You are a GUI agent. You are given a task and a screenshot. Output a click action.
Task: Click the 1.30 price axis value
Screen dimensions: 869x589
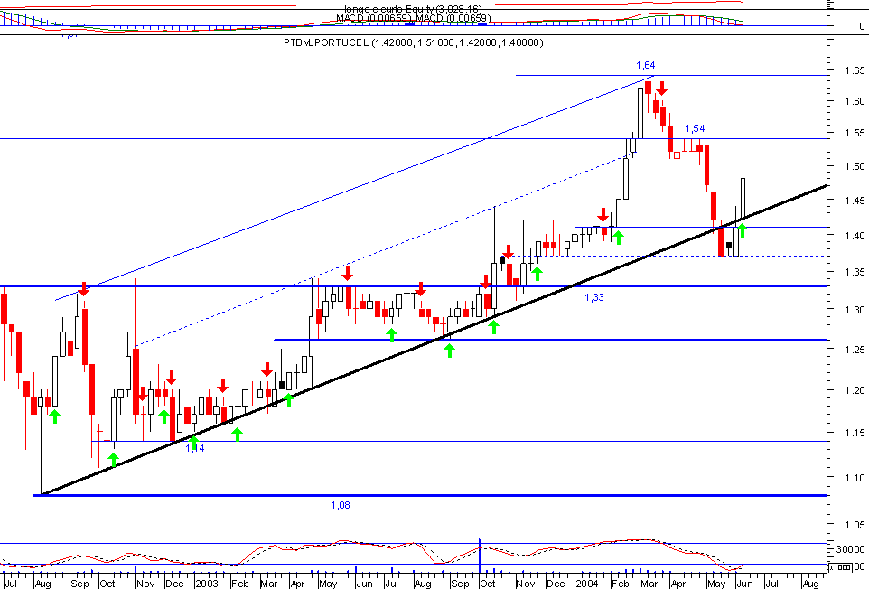855,310
